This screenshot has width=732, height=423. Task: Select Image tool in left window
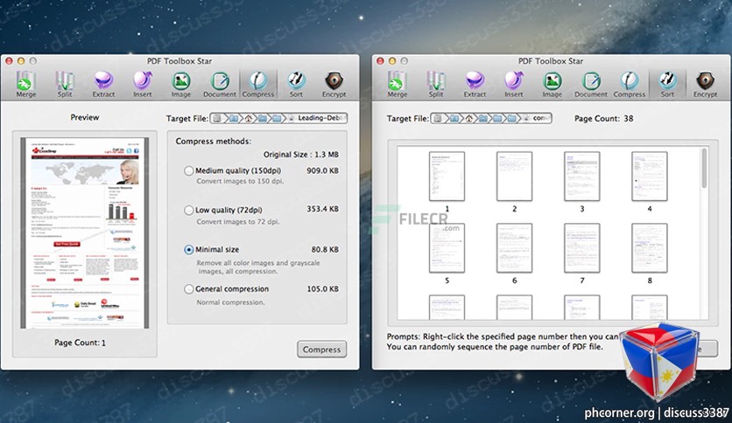pos(180,84)
